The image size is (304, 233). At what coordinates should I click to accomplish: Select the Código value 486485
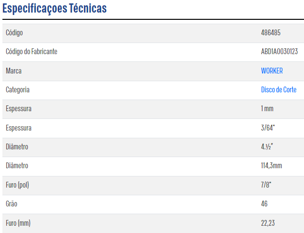point(271,33)
